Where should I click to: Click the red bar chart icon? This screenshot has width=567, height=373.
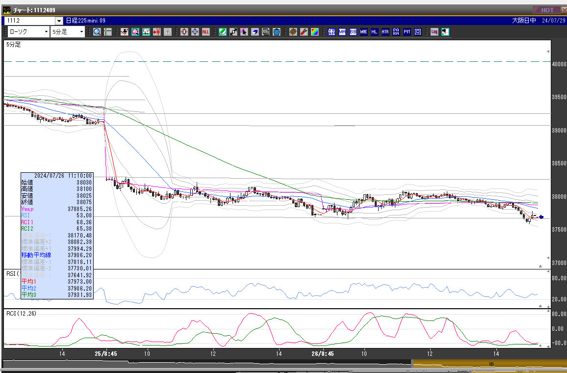click(x=146, y=32)
